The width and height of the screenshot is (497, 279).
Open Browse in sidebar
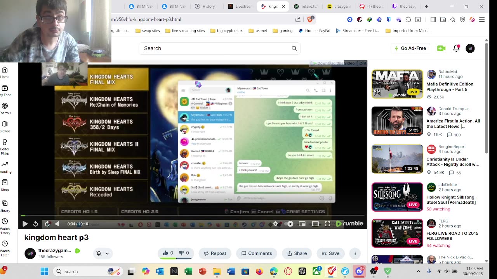[x=5, y=127]
